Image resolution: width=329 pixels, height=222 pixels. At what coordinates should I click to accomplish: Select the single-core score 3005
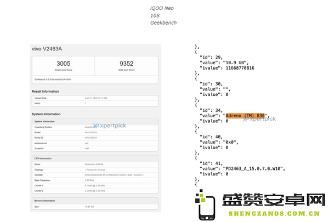pos(64,64)
